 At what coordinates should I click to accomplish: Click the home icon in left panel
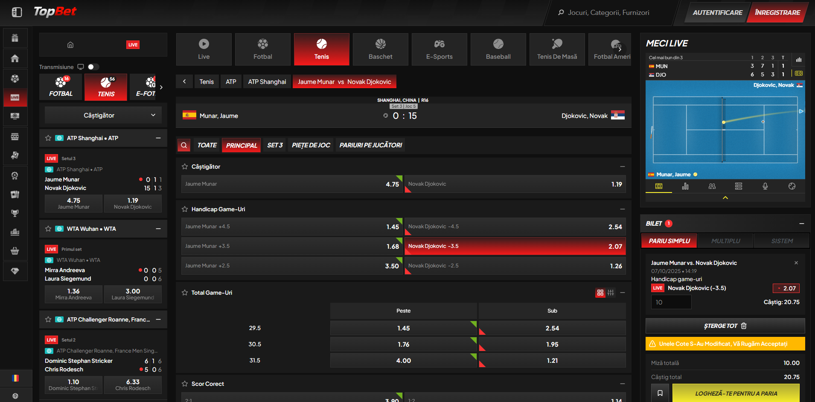pos(70,45)
